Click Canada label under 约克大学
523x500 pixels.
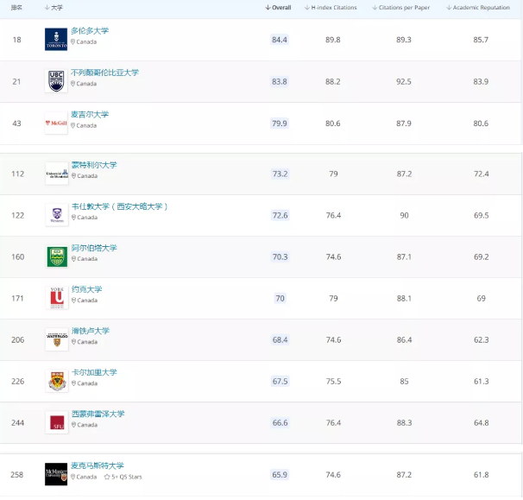tap(87, 300)
